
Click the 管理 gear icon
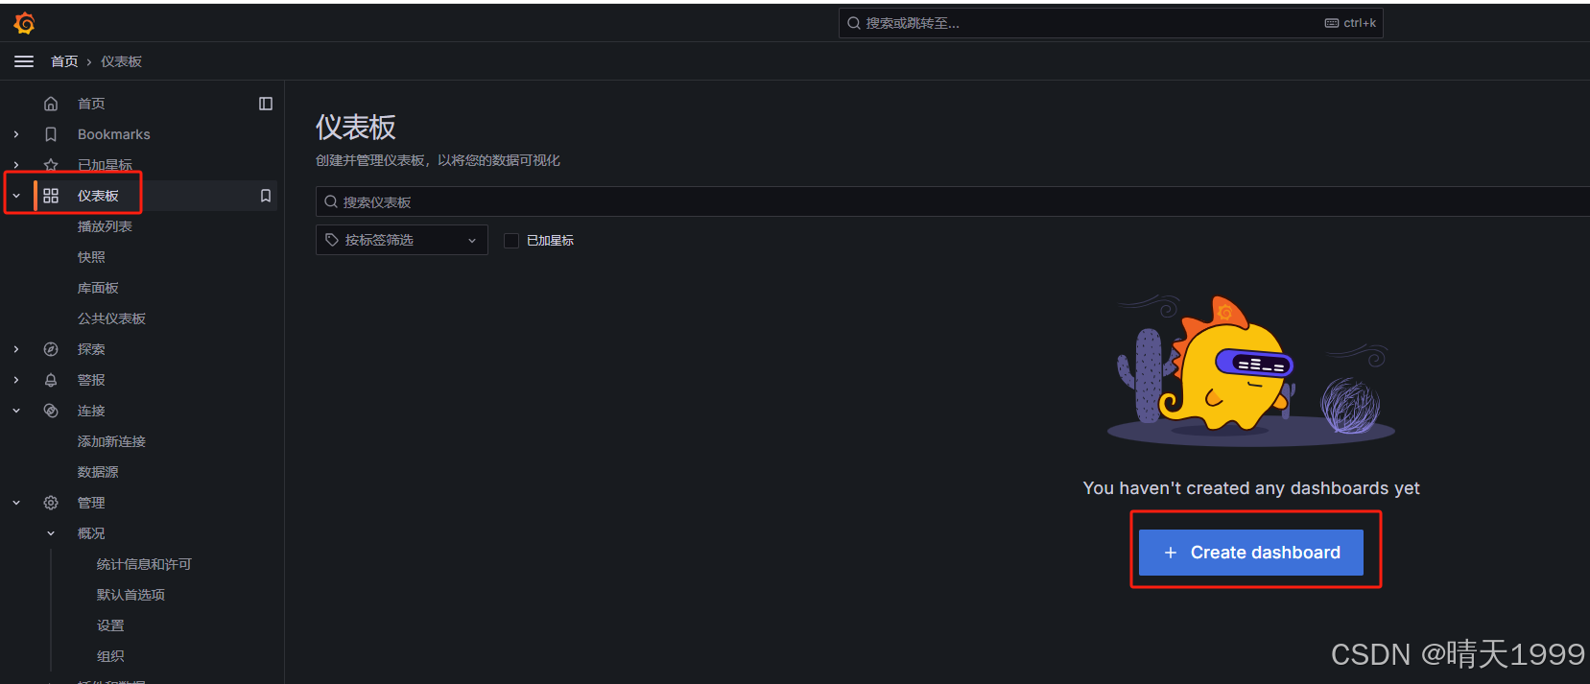coord(51,503)
